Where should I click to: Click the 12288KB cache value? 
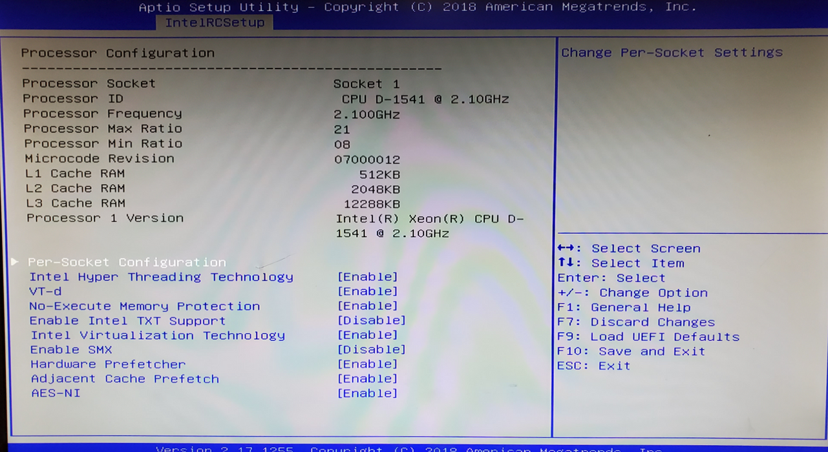click(x=371, y=204)
